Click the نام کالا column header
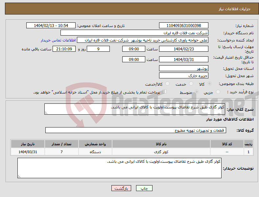Screen dimensions: 259x197 pyautogui.click(x=161, y=144)
